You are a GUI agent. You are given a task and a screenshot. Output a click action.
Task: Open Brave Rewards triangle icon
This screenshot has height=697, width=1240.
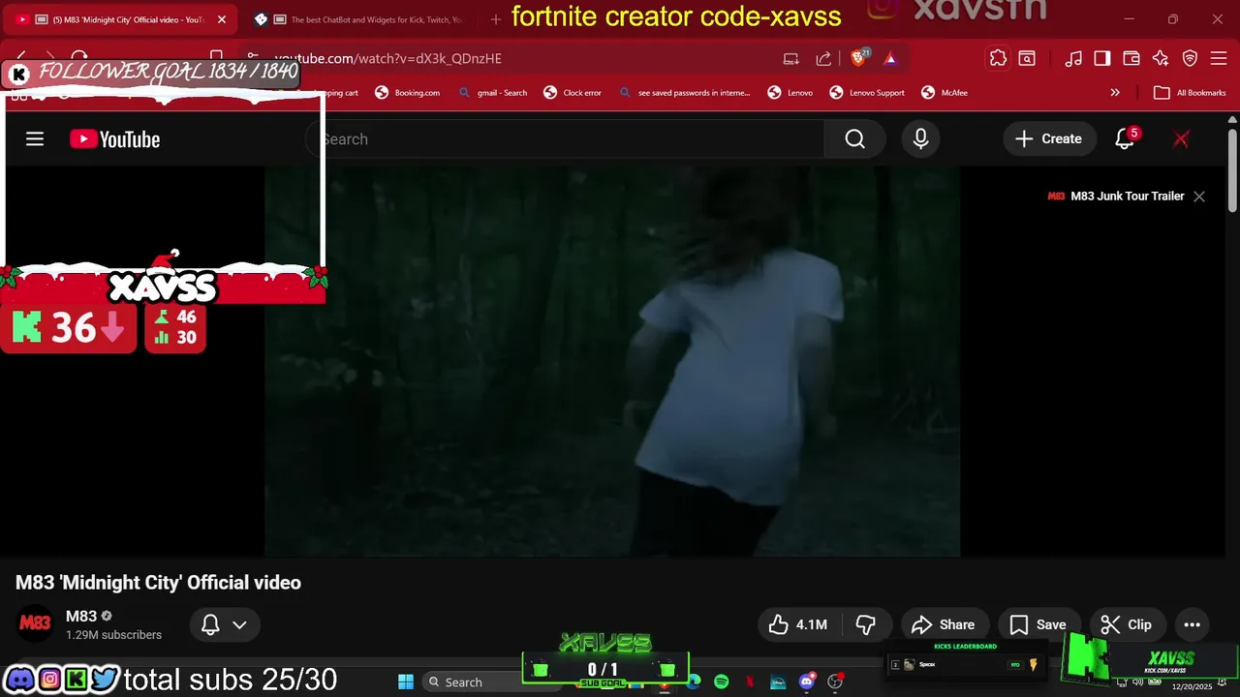point(890,58)
